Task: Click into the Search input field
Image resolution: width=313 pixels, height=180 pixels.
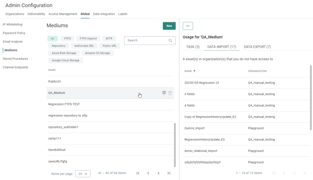Action: (145, 40)
